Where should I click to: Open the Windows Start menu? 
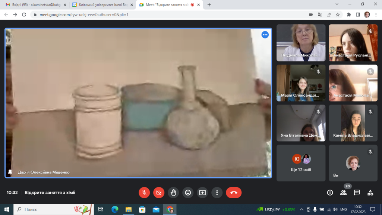point(7,209)
